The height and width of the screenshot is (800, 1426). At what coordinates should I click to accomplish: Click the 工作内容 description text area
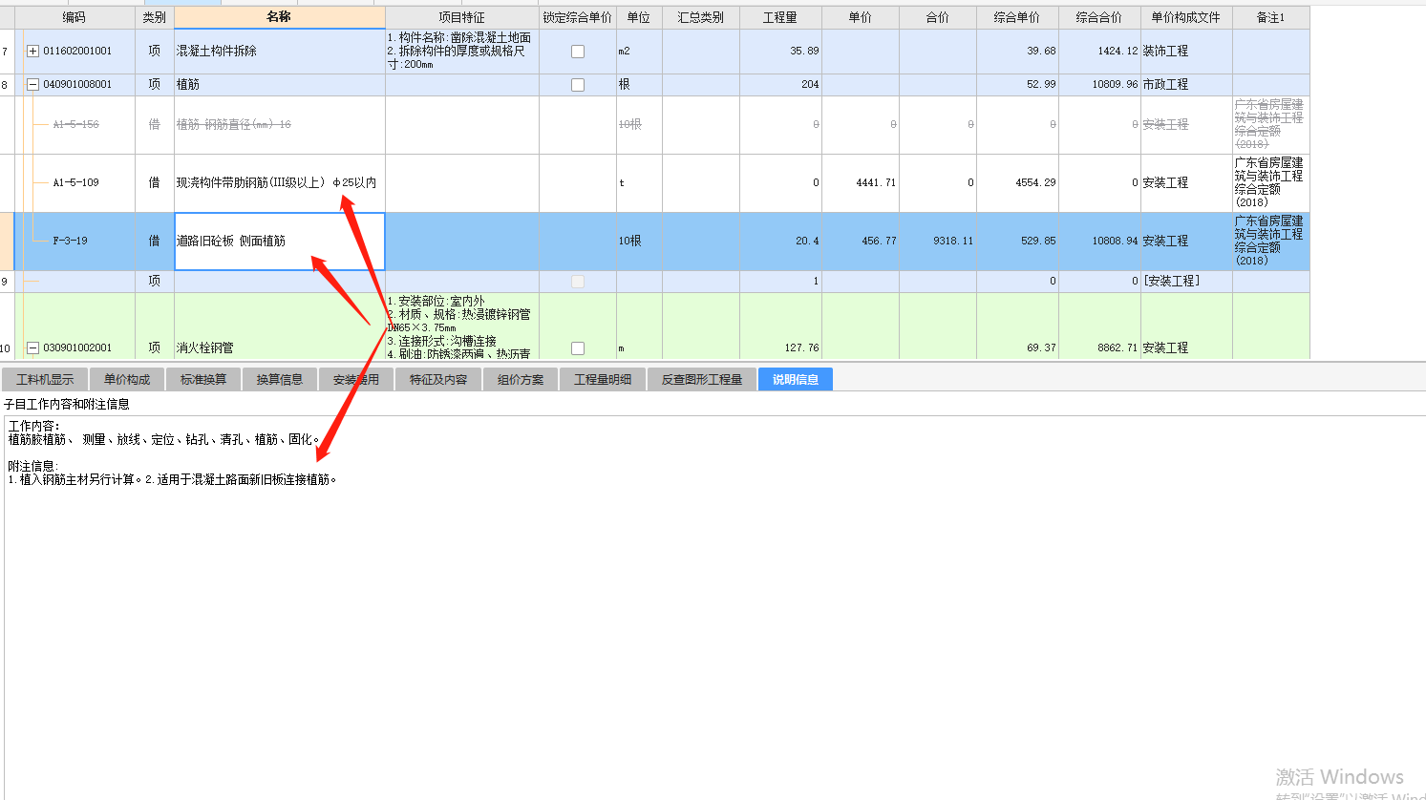pyautogui.click(x=714, y=607)
